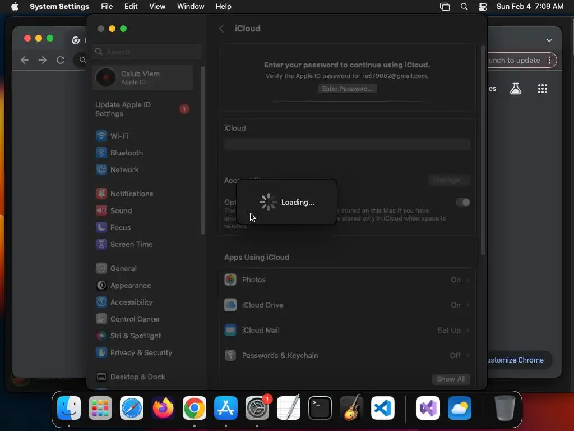Open Chrome three-dot menu
574x431 pixels.
[x=549, y=61]
